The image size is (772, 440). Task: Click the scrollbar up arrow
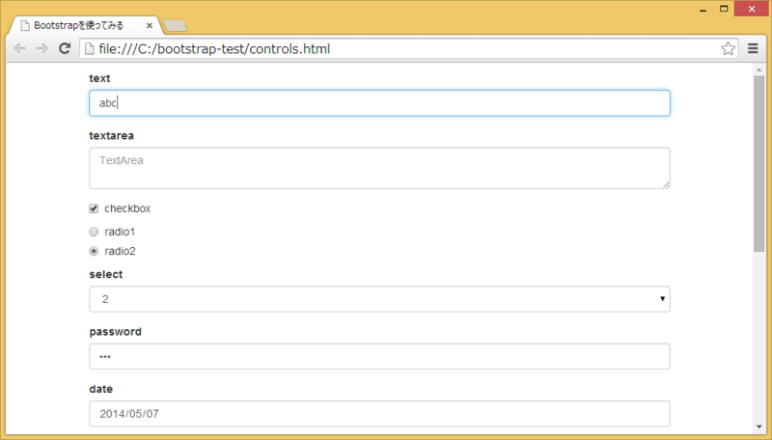[758, 70]
